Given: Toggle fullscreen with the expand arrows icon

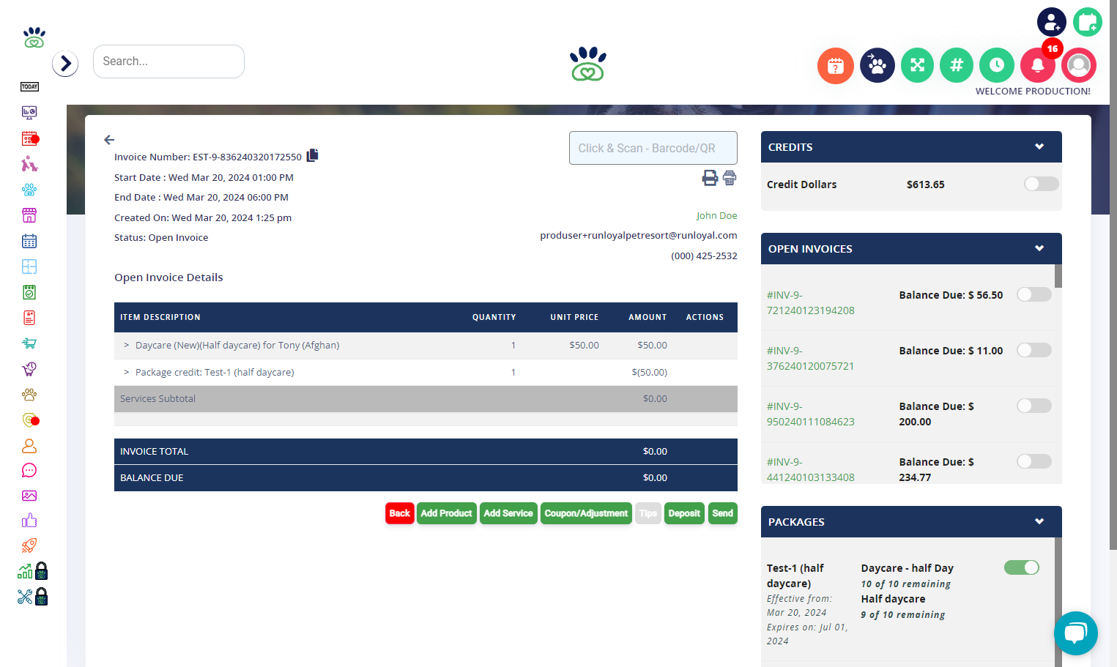Looking at the screenshot, I should [917, 65].
